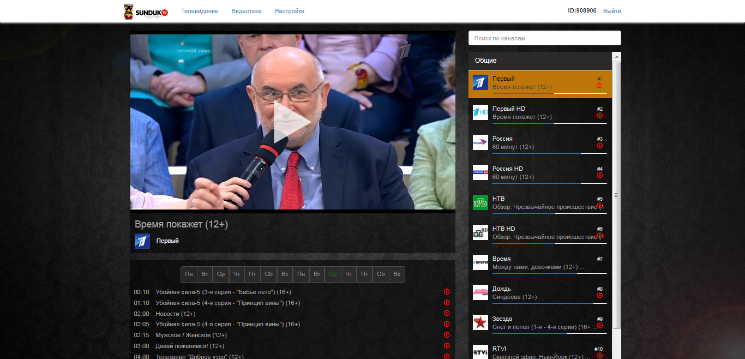Click Давай поженимся! program at 03:00
The width and height of the screenshot is (745, 359).
(190, 346)
